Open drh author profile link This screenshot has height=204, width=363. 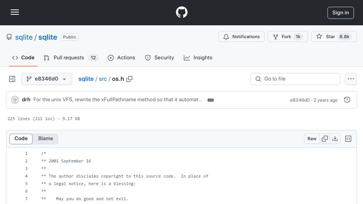(x=26, y=99)
